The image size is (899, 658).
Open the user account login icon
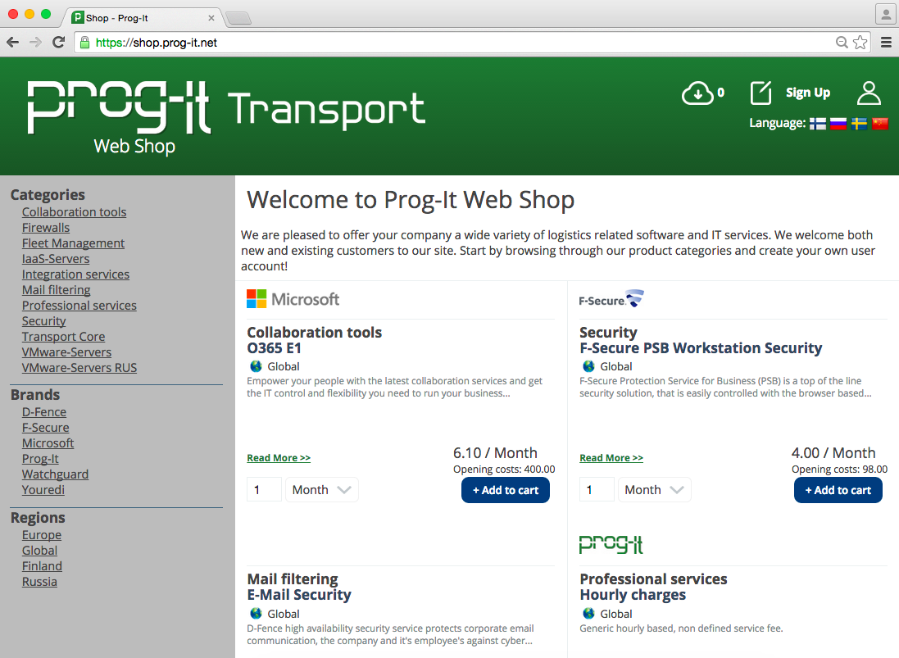[x=869, y=93]
